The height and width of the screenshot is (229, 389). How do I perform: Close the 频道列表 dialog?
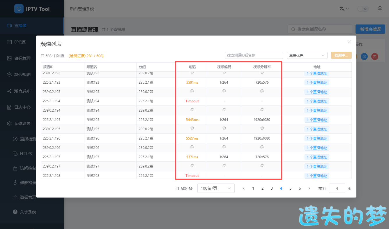pos(349,42)
